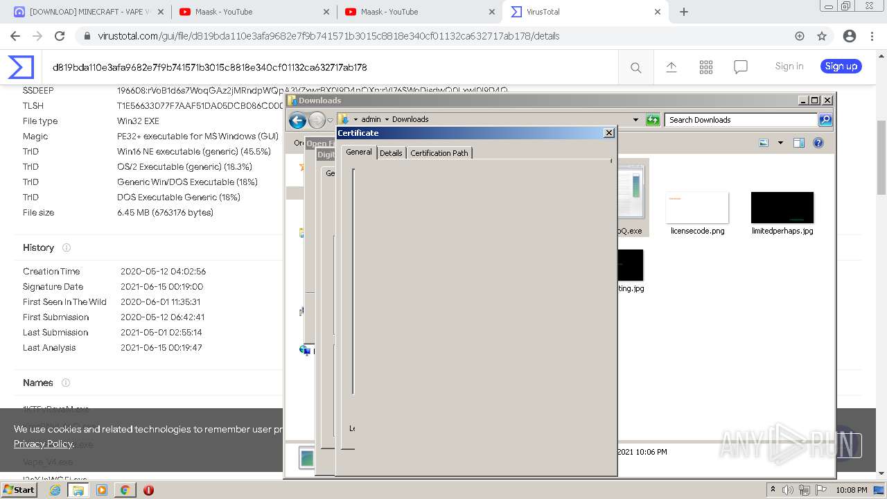Switch to Details tab in Certificate dialog
Image resolution: width=887 pixels, height=499 pixels.
pyautogui.click(x=391, y=153)
